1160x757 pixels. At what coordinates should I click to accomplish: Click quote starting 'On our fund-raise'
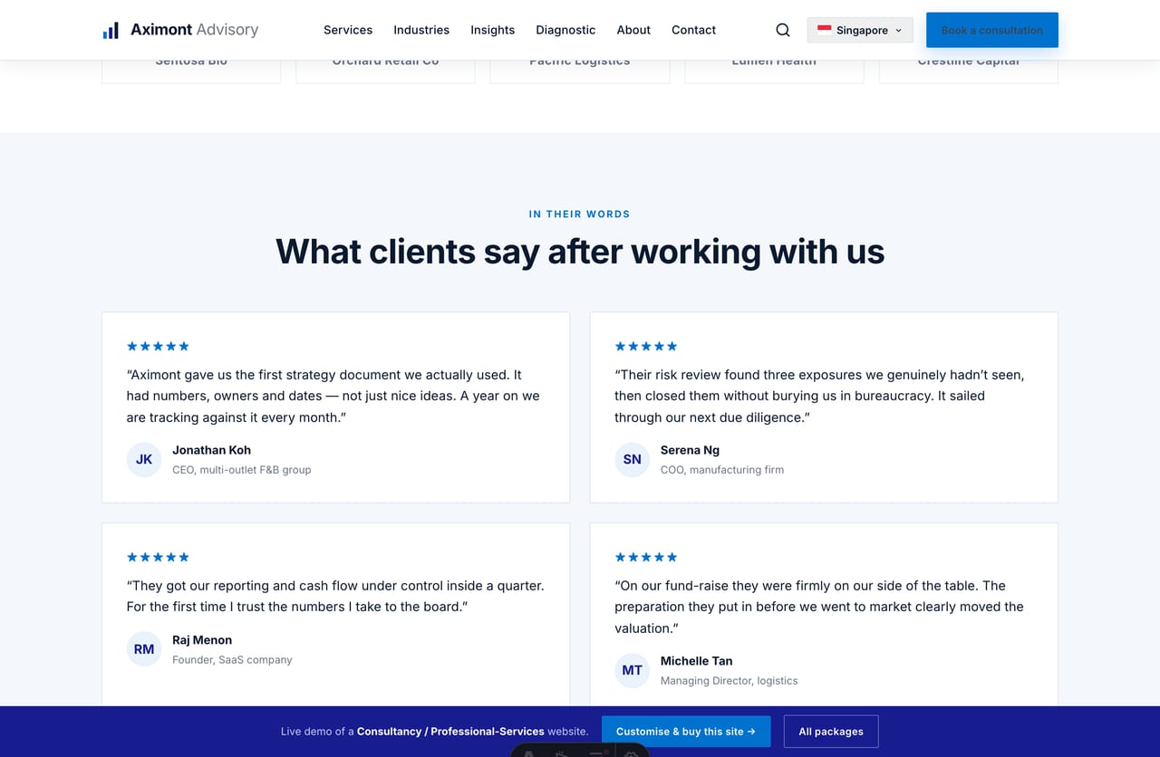pos(819,607)
